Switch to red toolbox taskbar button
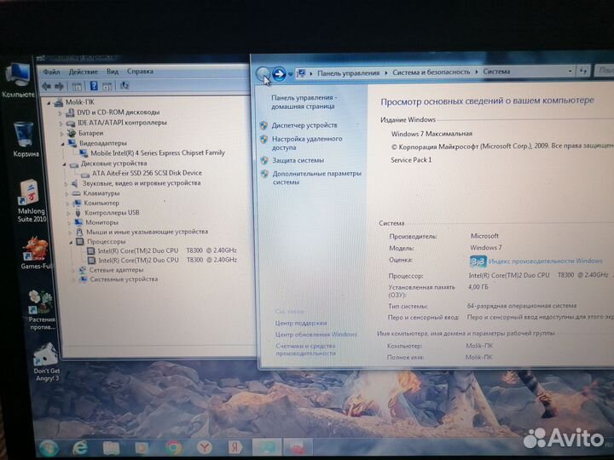 [298, 446]
